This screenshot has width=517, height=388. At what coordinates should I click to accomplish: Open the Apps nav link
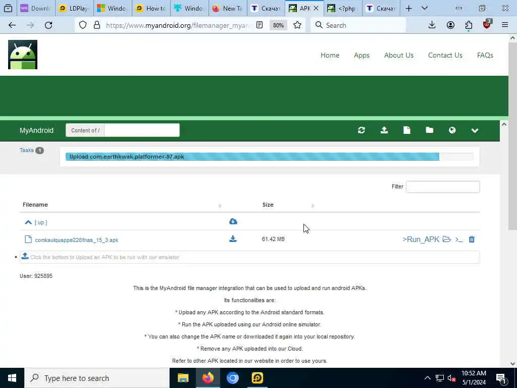pos(361,55)
